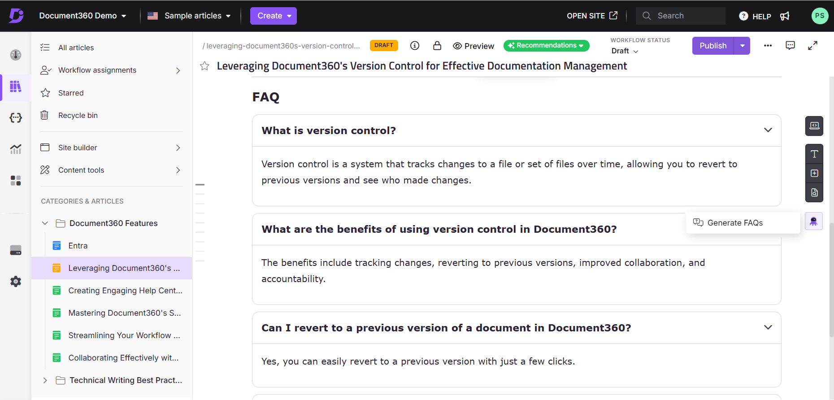Collapse the 'What is version control?' FAQ
Image resolution: width=834 pixels, height=400 pixels.
768,130
